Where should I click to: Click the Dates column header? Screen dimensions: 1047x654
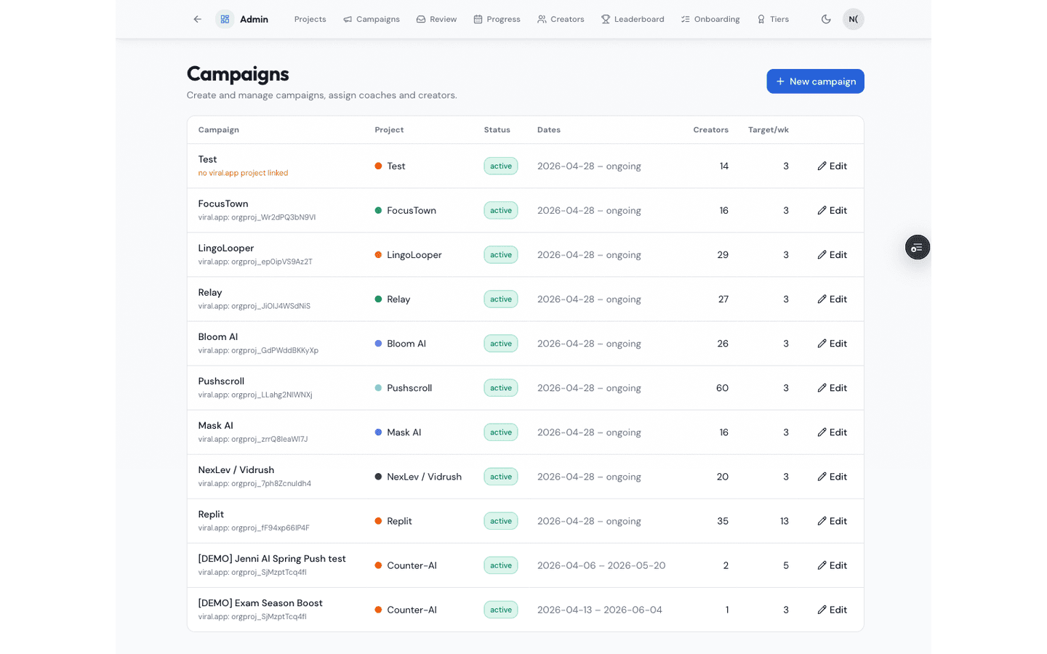[549, 130]
